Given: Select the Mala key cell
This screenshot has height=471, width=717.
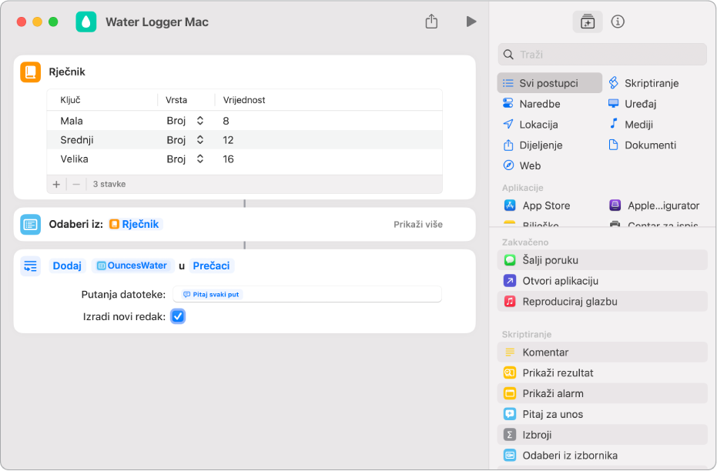Looking at the screenshot, I should point(72,121).
